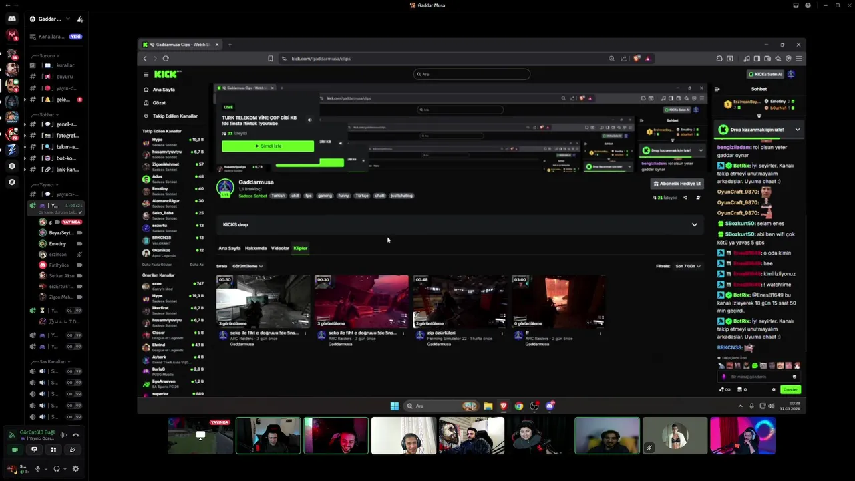Image resolution: width=855 pixels, height=481 pixels.
Task: Collapse the Sohbet channel category
Action: click(x=48, y=114)
